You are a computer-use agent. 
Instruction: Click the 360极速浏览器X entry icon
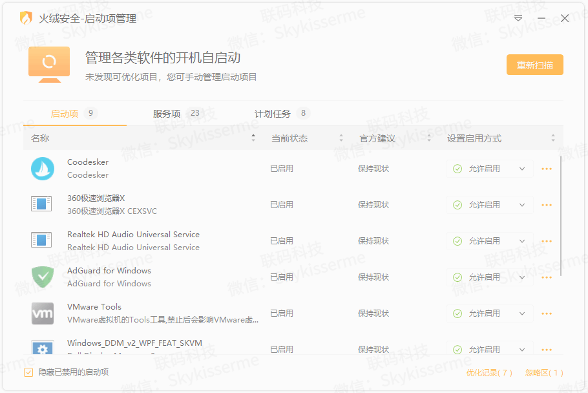pos(41,204)
